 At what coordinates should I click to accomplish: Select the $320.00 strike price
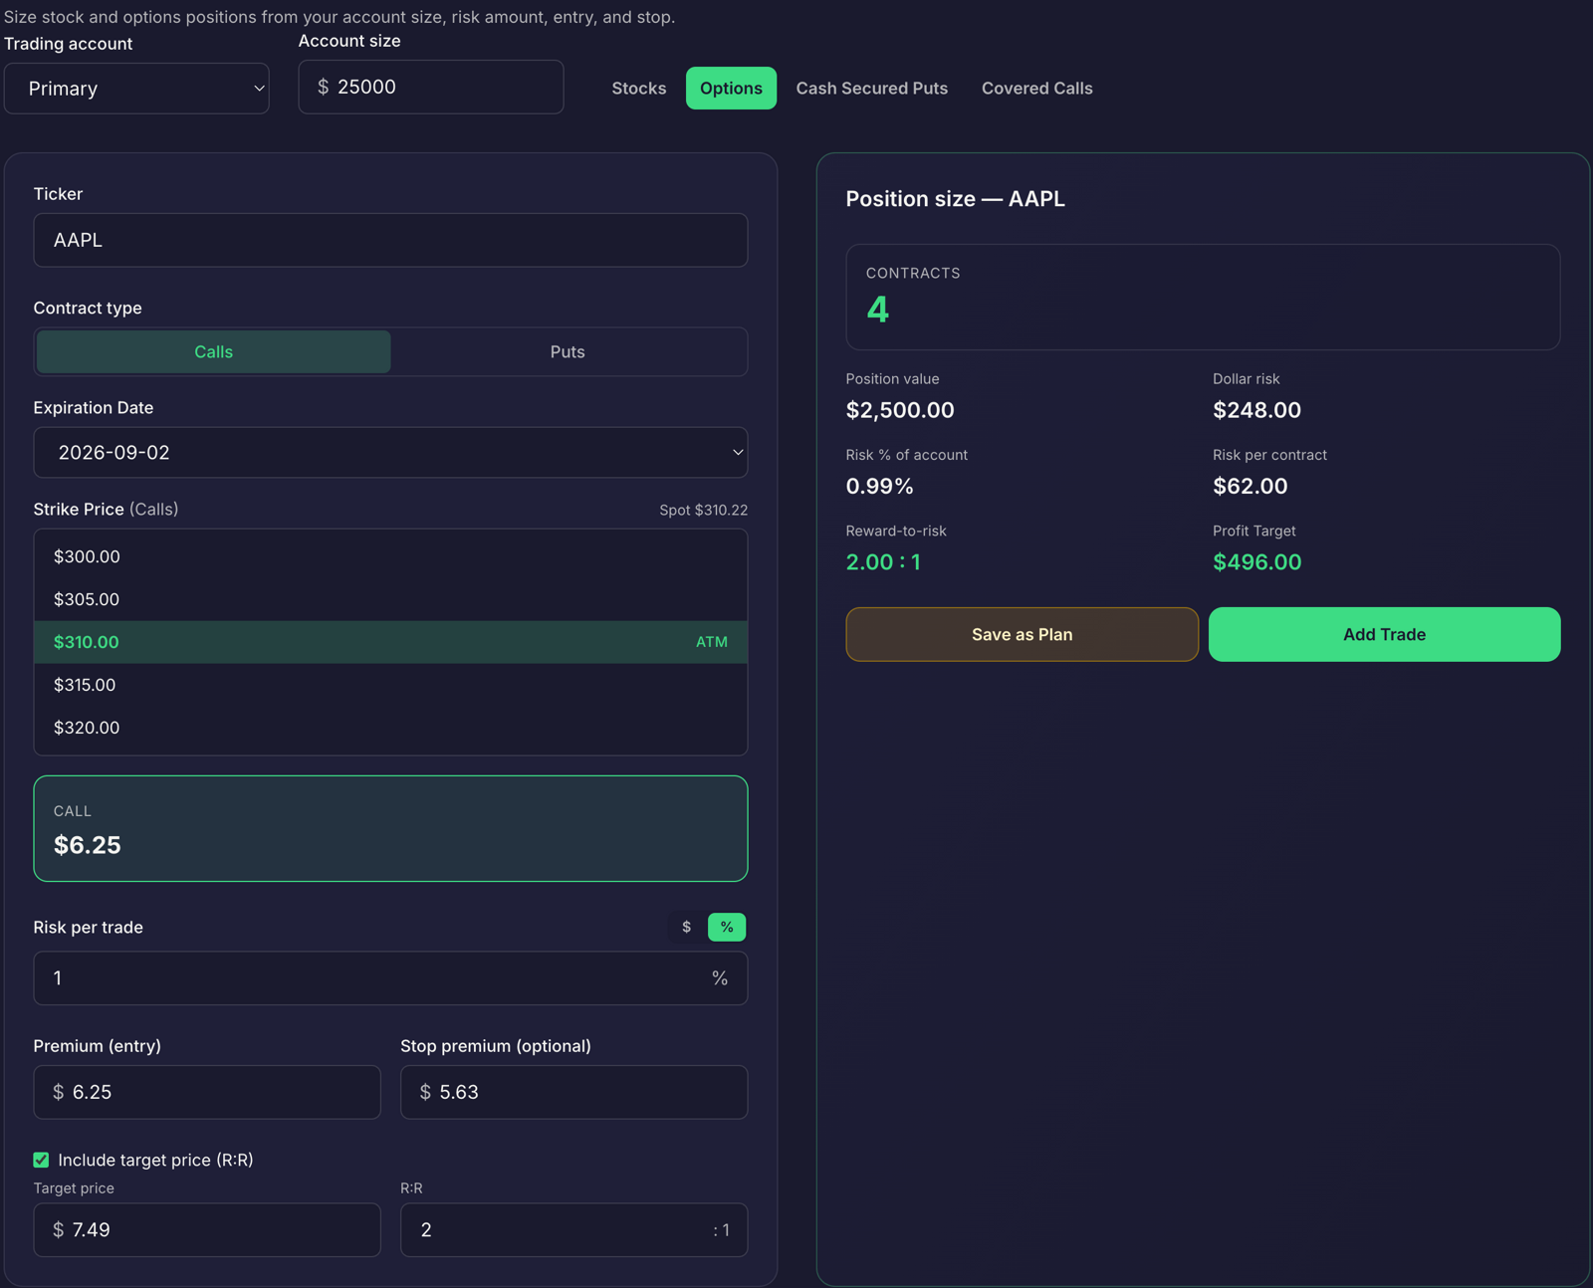[x=390, y=728]
